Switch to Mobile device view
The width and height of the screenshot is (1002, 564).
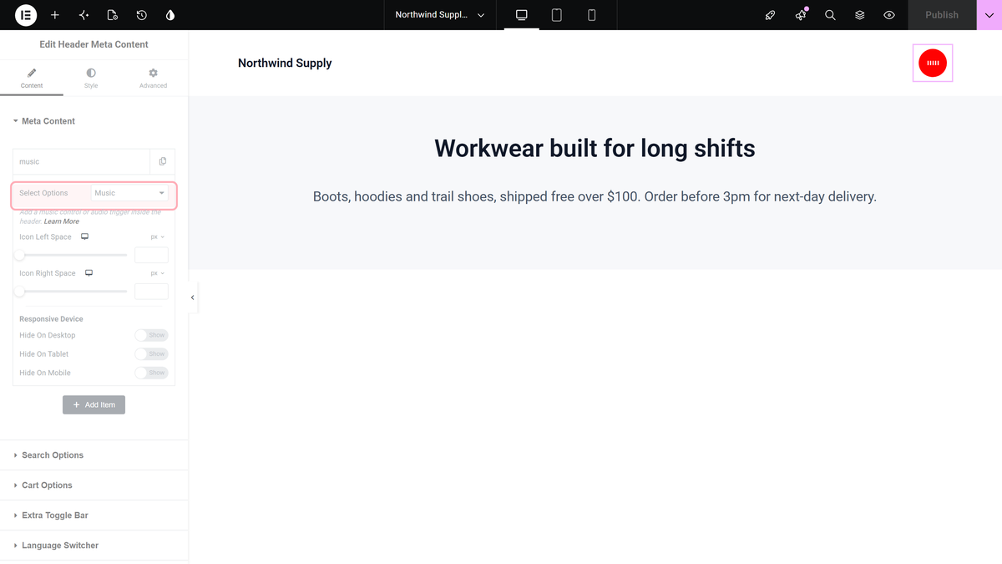point(592,15)
